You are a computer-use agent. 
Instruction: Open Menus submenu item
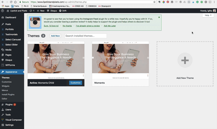[5, 90]
